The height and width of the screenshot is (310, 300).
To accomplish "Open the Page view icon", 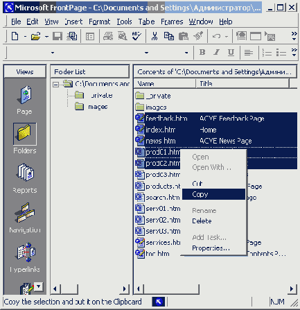I will 24,95.
